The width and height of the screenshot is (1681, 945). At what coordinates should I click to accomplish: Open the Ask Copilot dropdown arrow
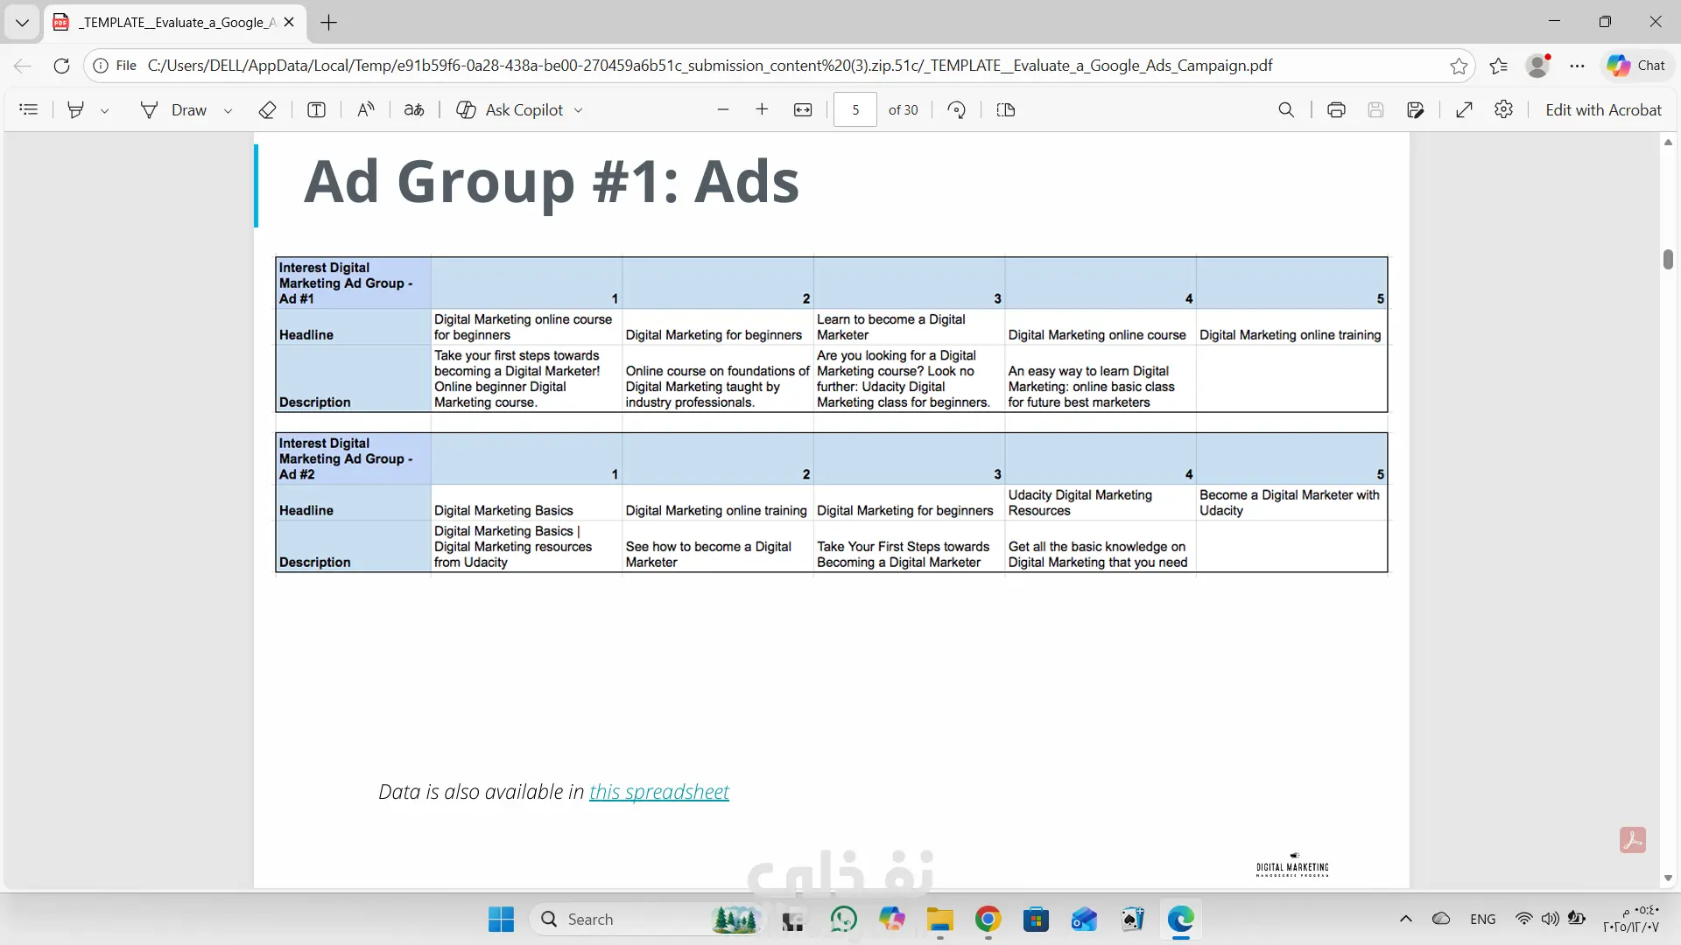579,111
